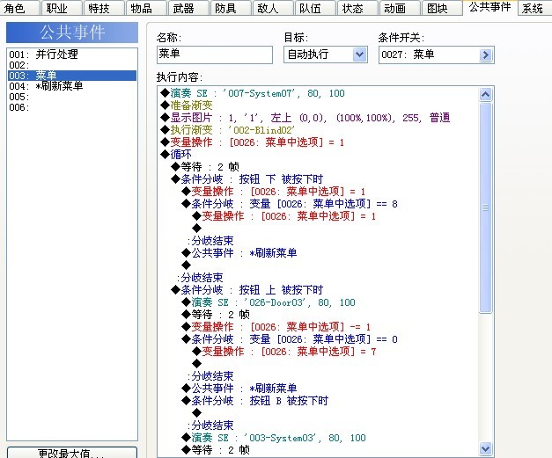Select the 循环 loop command line

pyautogui.click(x=176, y=155)
